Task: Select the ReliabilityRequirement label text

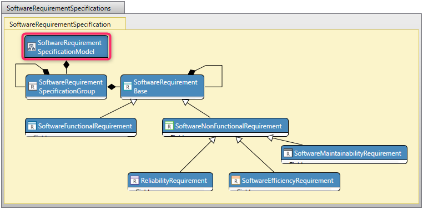Action: [x=174, y=181]
